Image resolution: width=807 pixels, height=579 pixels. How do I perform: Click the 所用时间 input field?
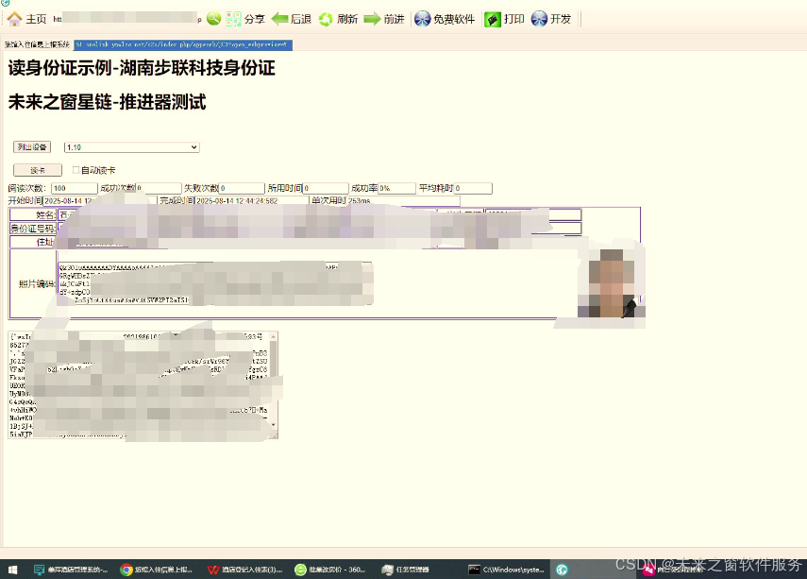pyautogui.click(x=326, y=188)
